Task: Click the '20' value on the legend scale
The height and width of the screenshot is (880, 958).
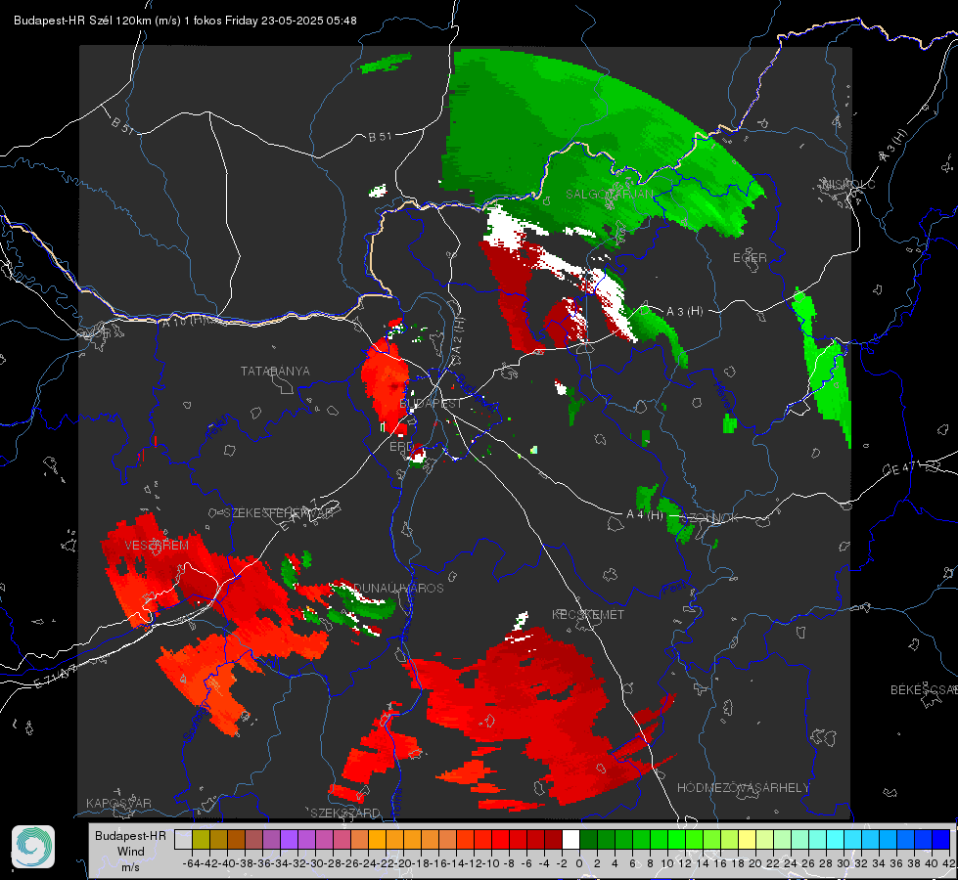Action: coord(755,863)
